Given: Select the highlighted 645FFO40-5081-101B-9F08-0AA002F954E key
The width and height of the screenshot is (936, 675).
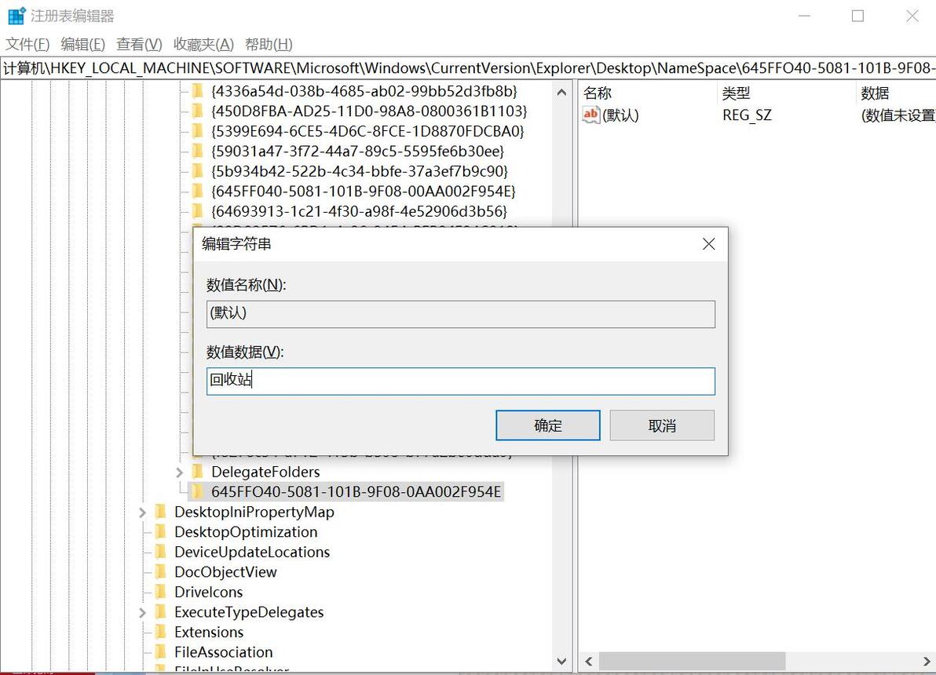Looking at the screenshot, I should tap(356, 492).
